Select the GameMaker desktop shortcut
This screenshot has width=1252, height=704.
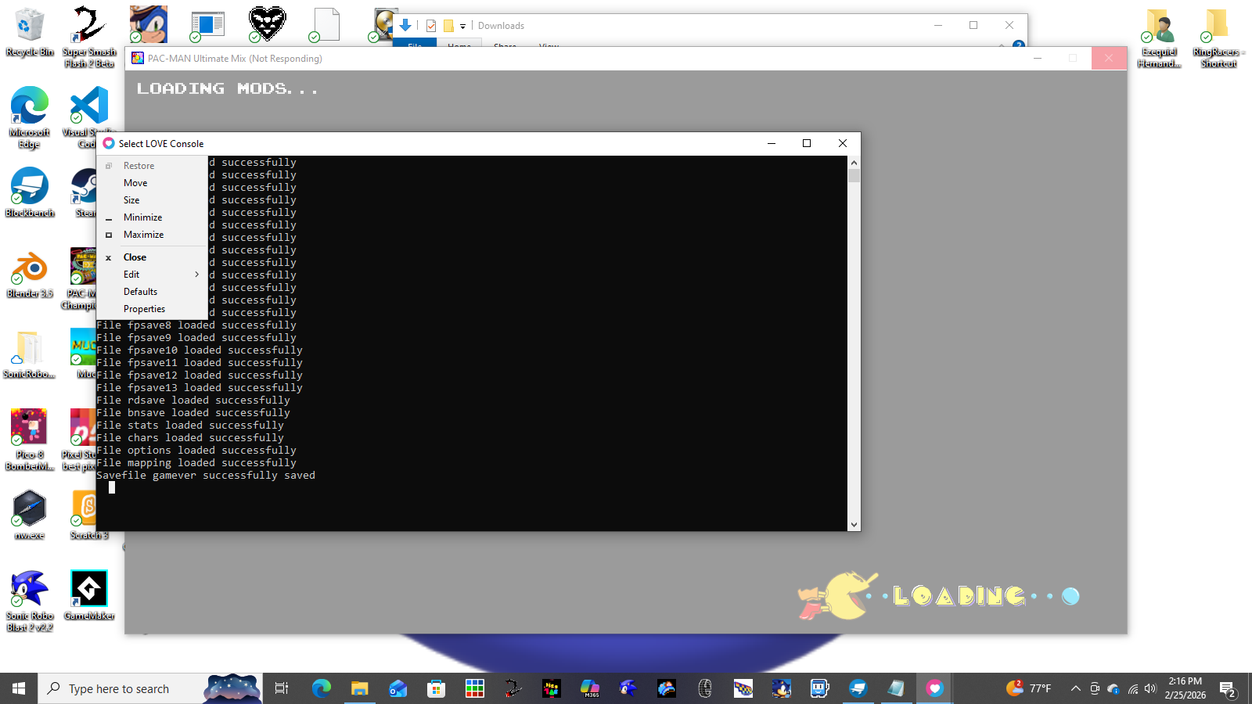point(88,595)
